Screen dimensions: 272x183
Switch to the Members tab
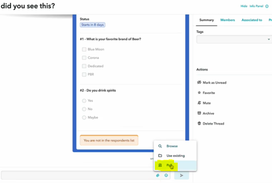[x=228, y=20]
